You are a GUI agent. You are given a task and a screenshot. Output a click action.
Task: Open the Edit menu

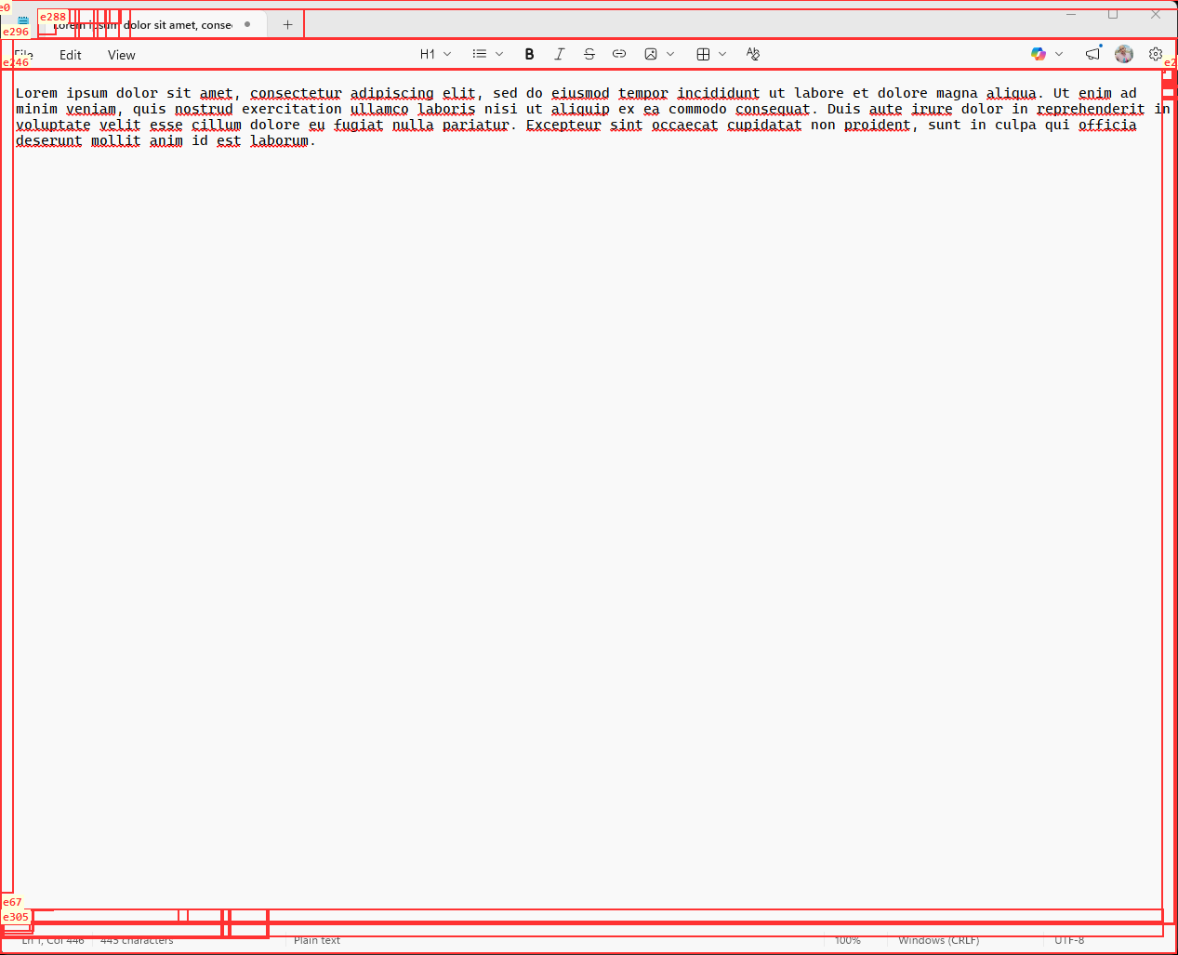pyautogui.click(x=70, y=55)
